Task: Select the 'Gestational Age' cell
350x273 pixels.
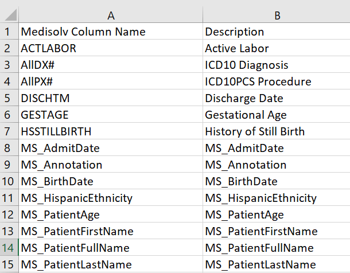Action: pos(277,114)
